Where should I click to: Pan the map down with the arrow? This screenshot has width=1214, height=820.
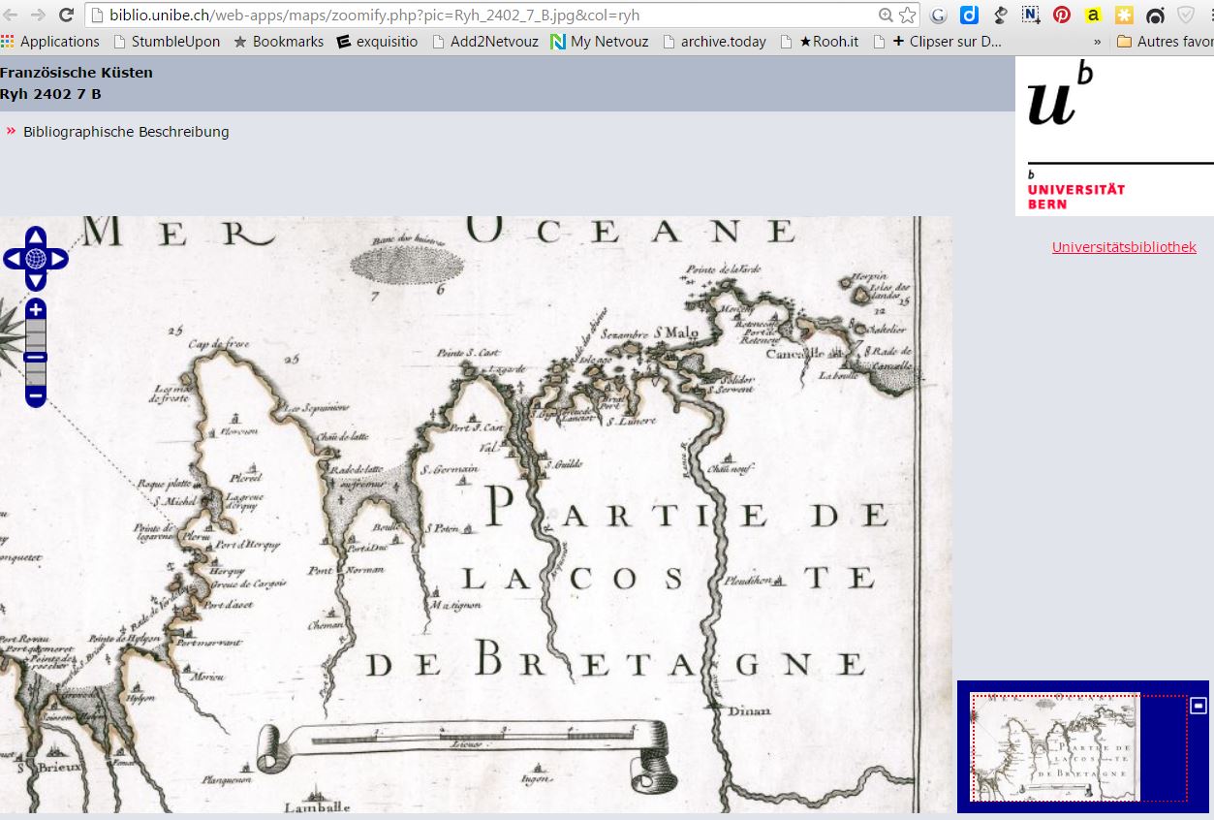point(36,281)
